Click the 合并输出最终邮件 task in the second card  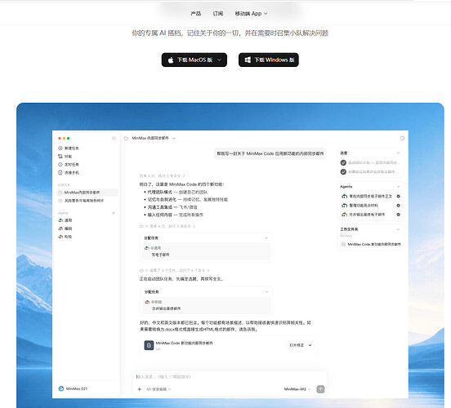166,308
